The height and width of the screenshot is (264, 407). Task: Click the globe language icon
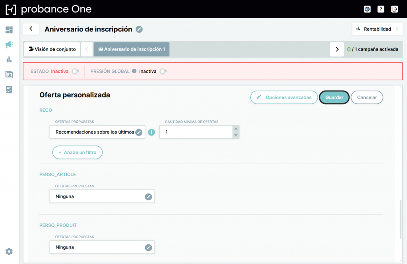[x=367, y=10]
